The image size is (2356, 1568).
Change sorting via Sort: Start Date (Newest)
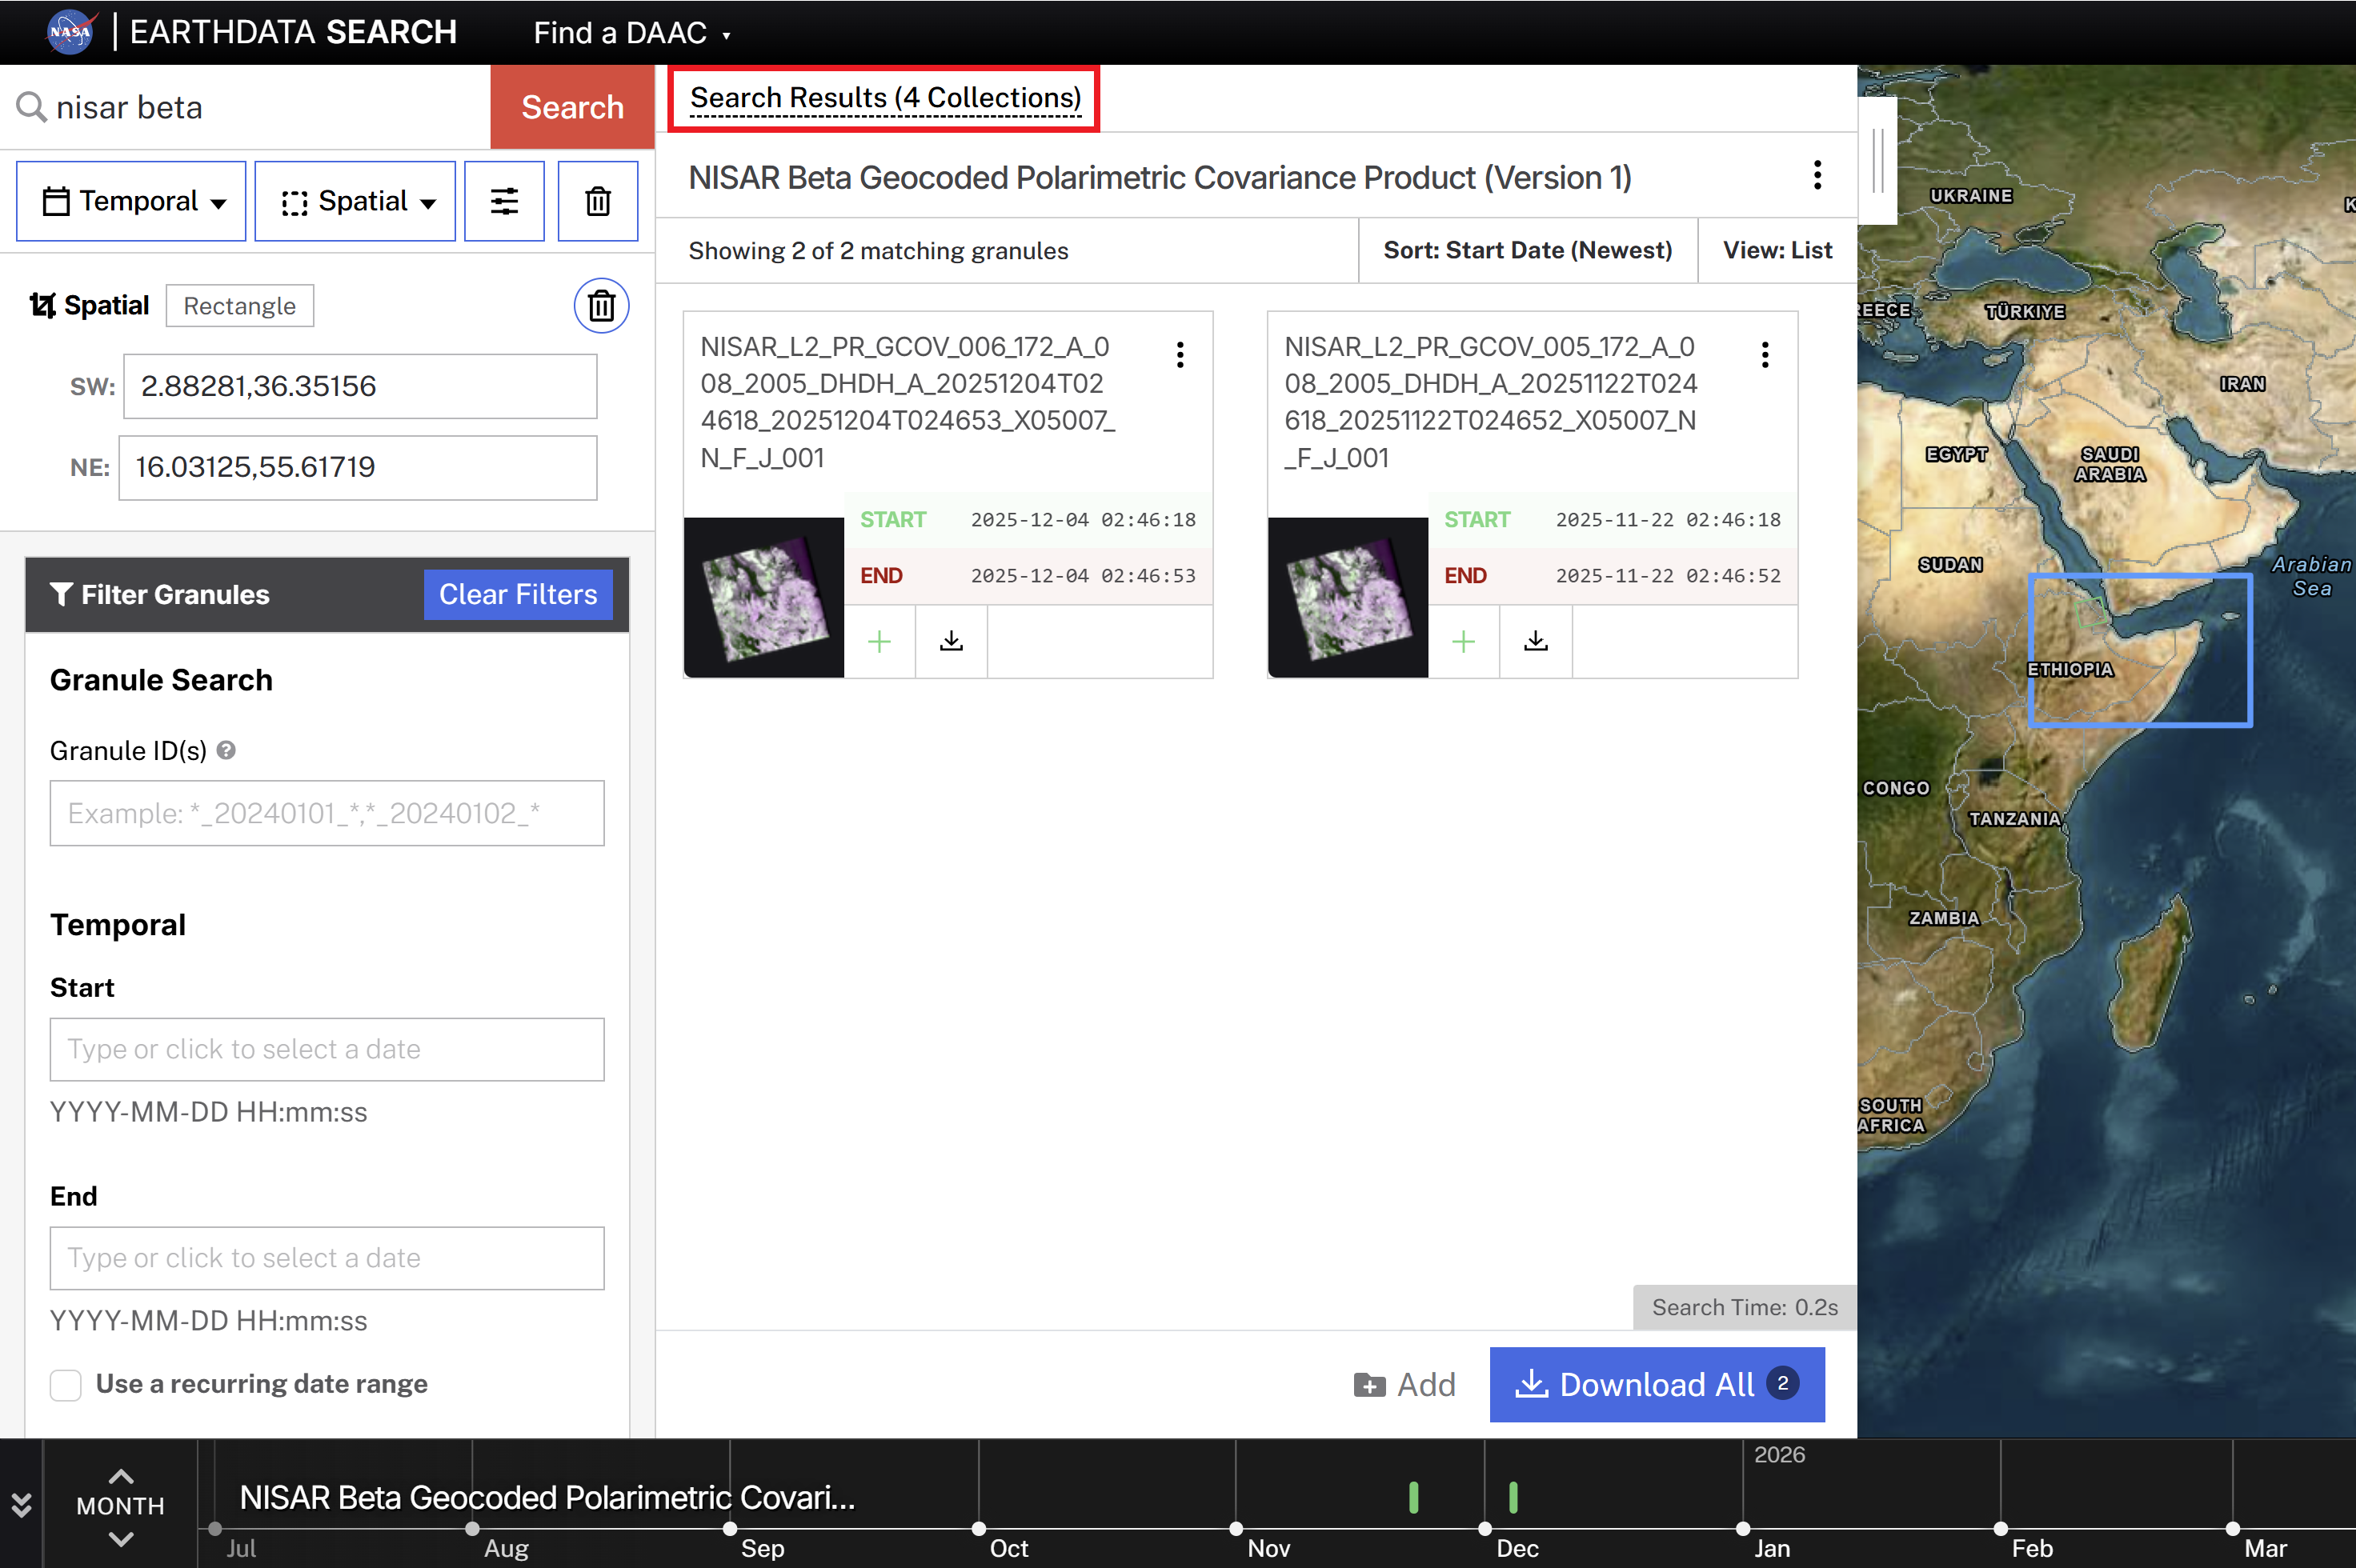[x=1528, y=250]
